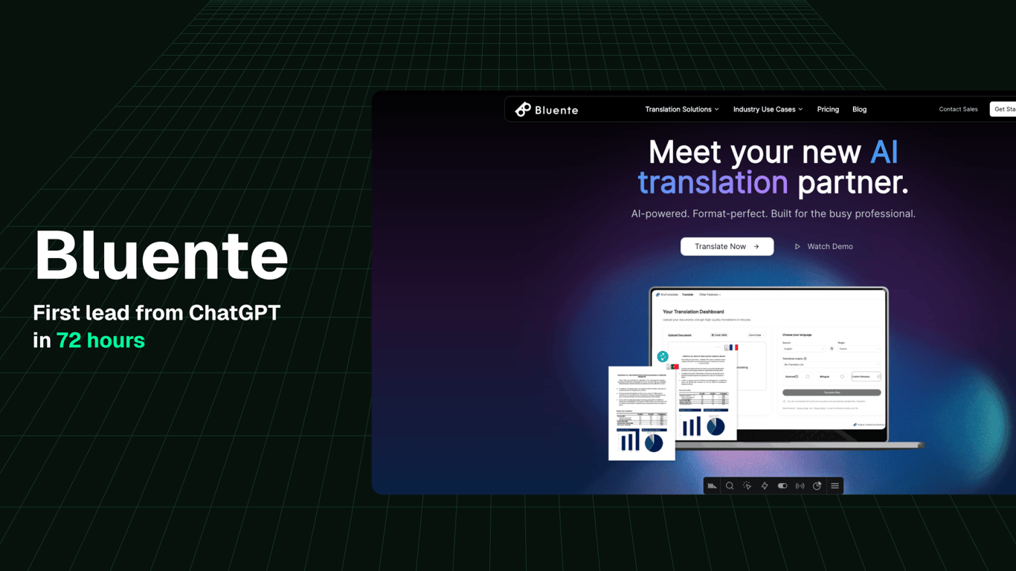Screen dimensions: 1016x571
Task: Click the gray Translate files button in dashboard
Action: [832, 393]
